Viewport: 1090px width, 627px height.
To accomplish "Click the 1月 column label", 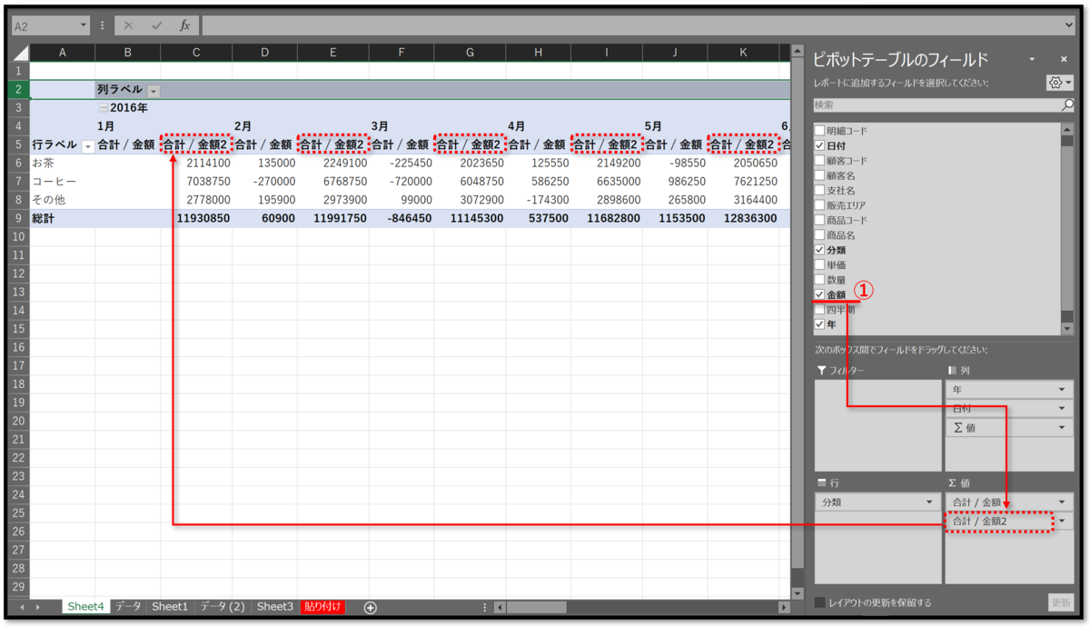I will [x=105, y=126].
